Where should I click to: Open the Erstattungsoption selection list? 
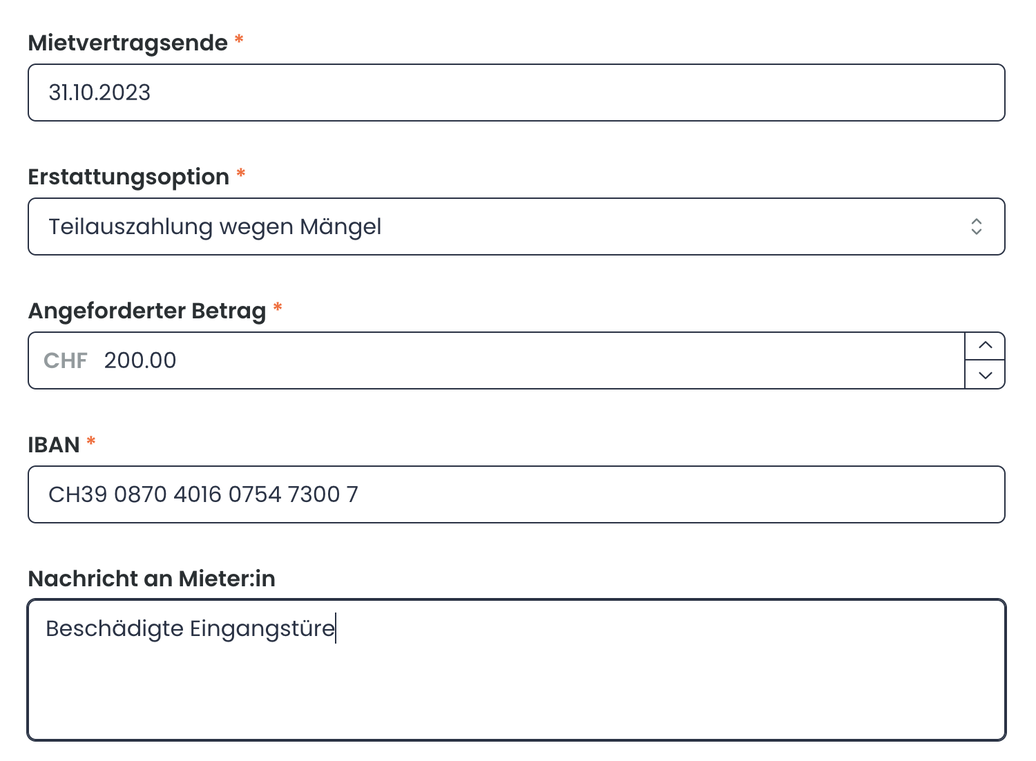(483, 226)
